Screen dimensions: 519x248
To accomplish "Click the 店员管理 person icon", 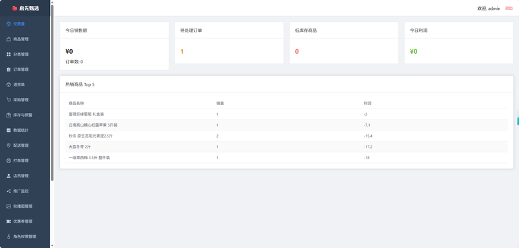I will click(x=8, y=176).
